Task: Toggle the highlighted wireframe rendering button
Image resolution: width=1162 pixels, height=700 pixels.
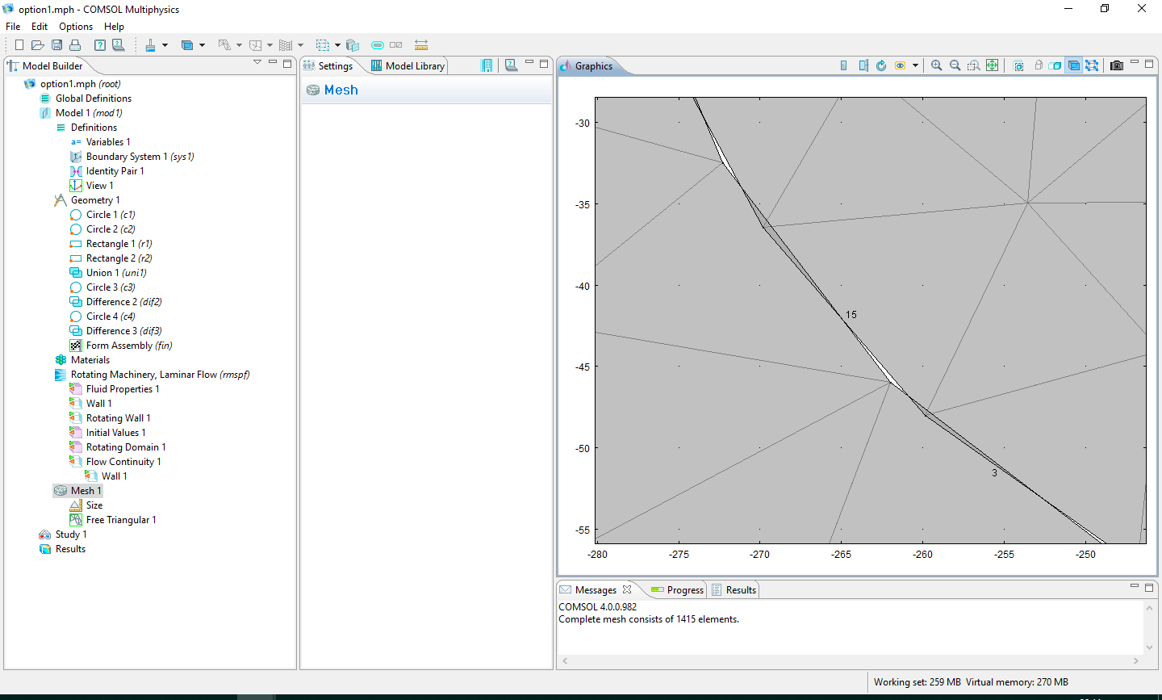Action: pyautogui.click(x=1074, y=66)
